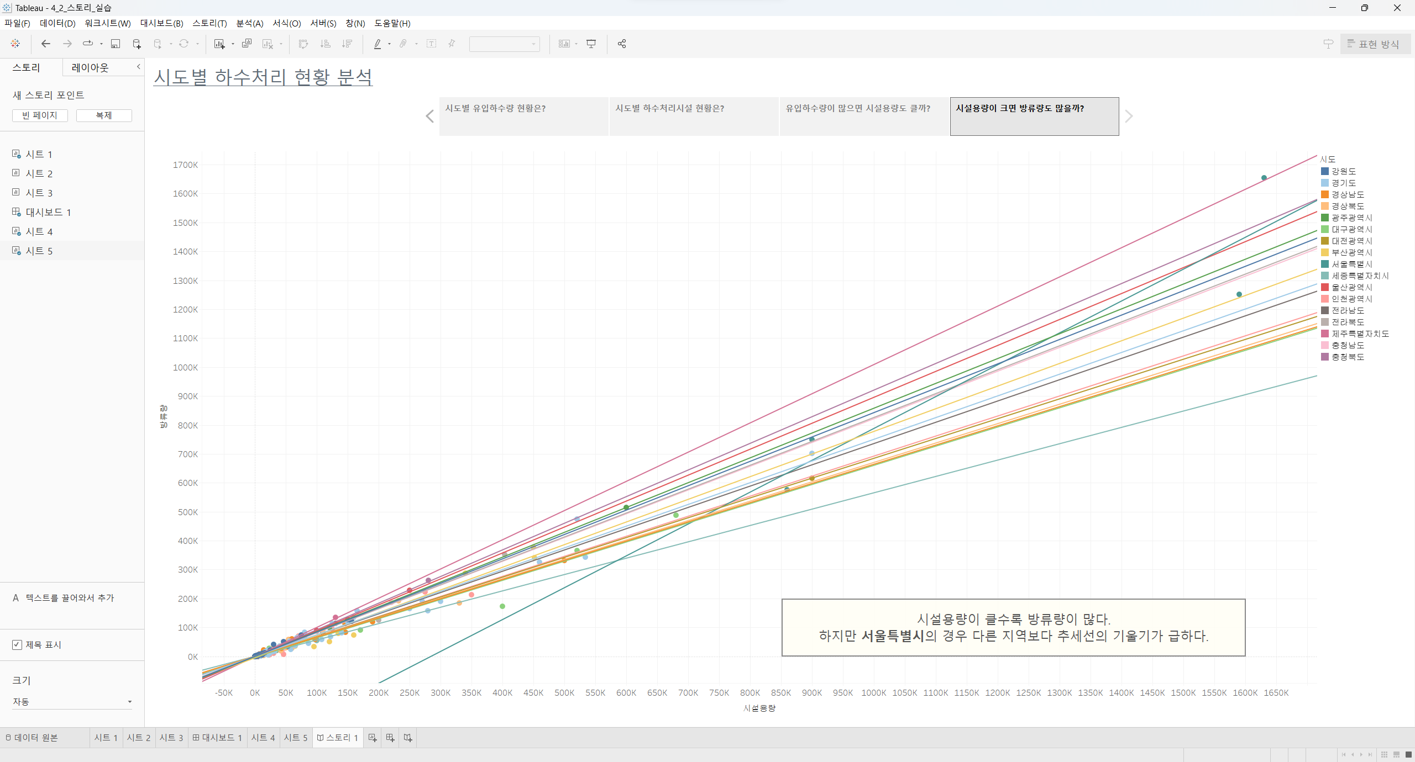Expand the New Worksheet dropdown arrow
The image size is (1415, 762).
click(x=233, y=44)
